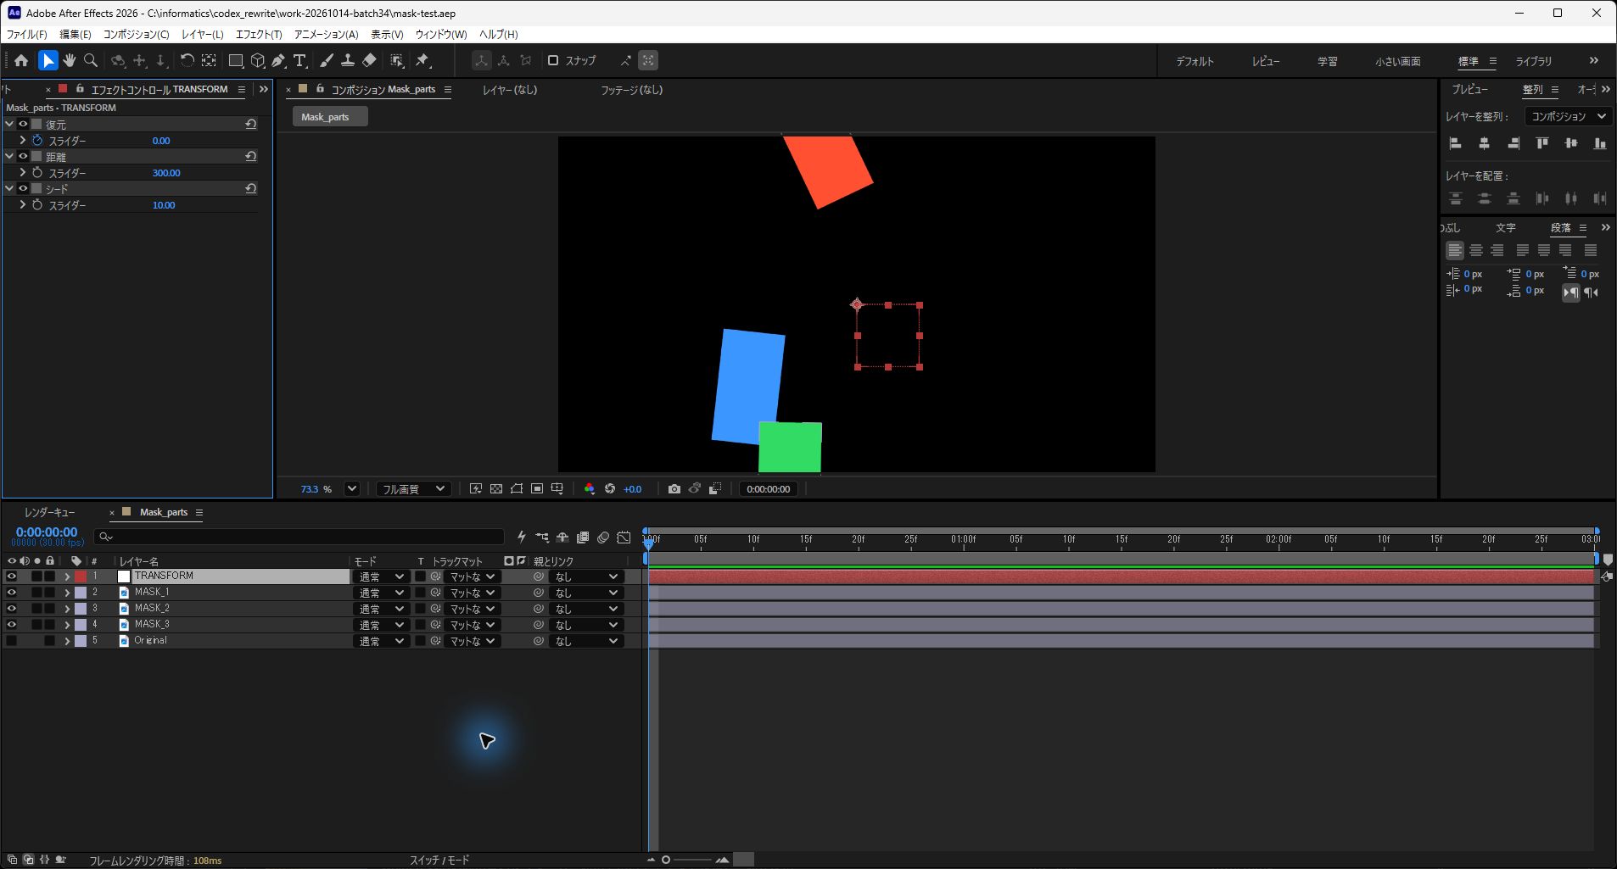Click the スイッチ / モード toggle button
Viewport: 1617px width, 869px height.
click(x=439, y=861)
